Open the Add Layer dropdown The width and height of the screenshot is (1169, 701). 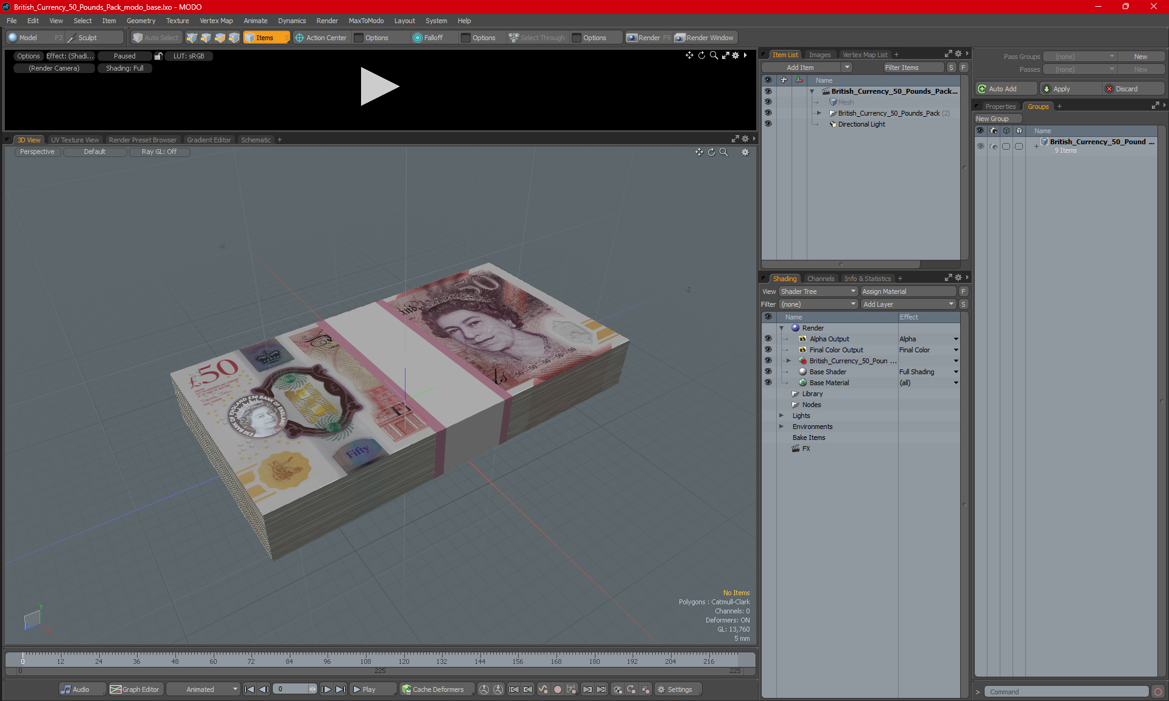909,304
